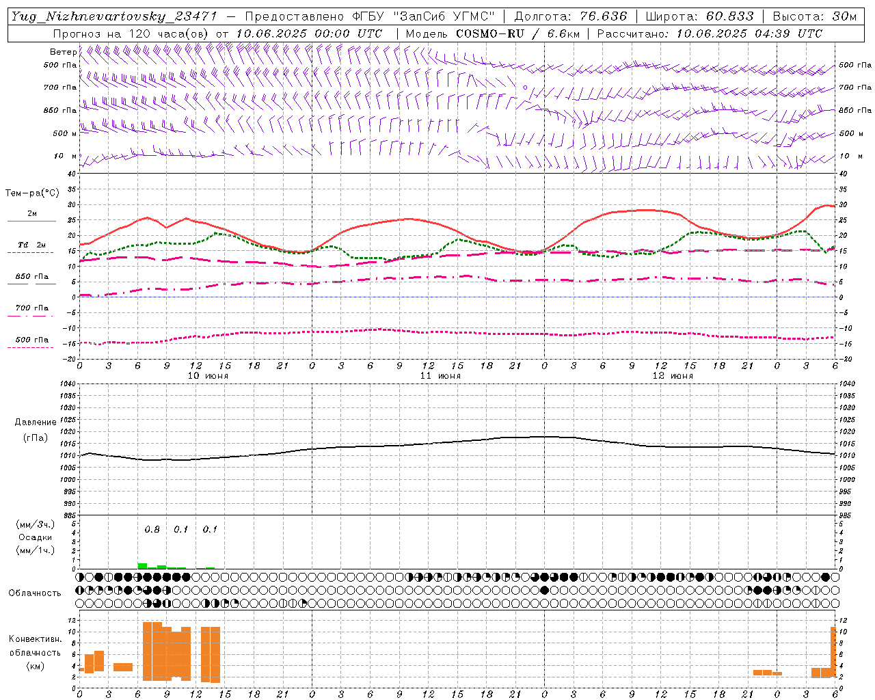Screen dimensions: 875x700
Task: Select the Облачность cloudiness row label
Action: (35, 593)
